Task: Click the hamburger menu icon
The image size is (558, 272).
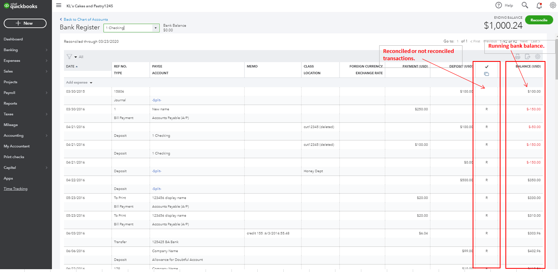Action: point(59,5)
